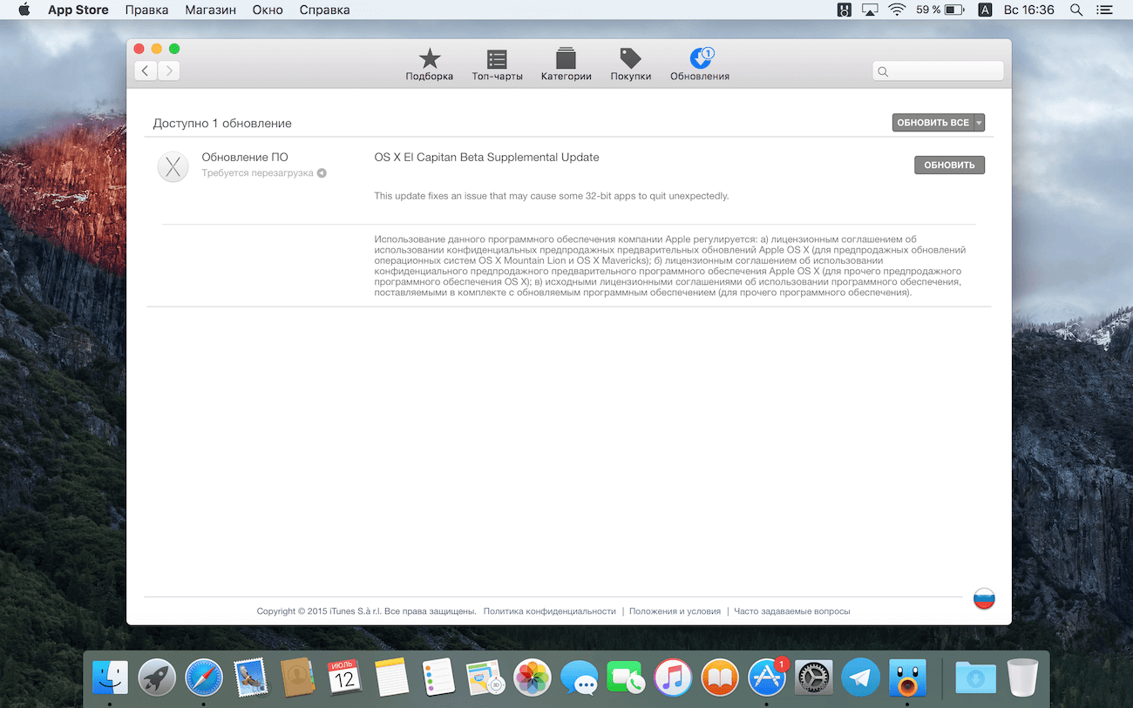The width and height of the screenshot is (1133, 708).
Task: Open Tweetbot in the Dock
Action: point(908,677)
